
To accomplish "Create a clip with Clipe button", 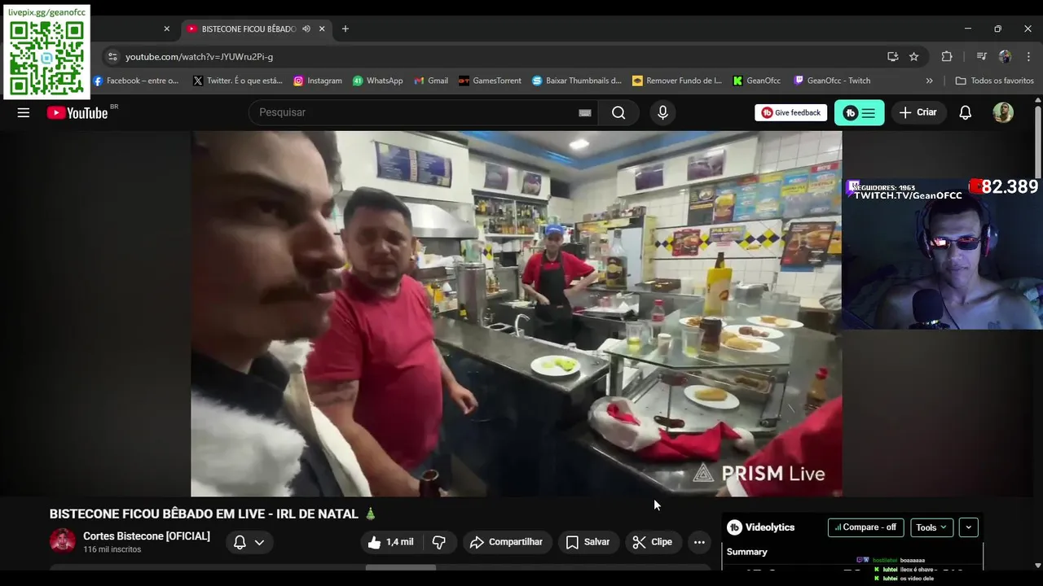I will coord(653,542).
